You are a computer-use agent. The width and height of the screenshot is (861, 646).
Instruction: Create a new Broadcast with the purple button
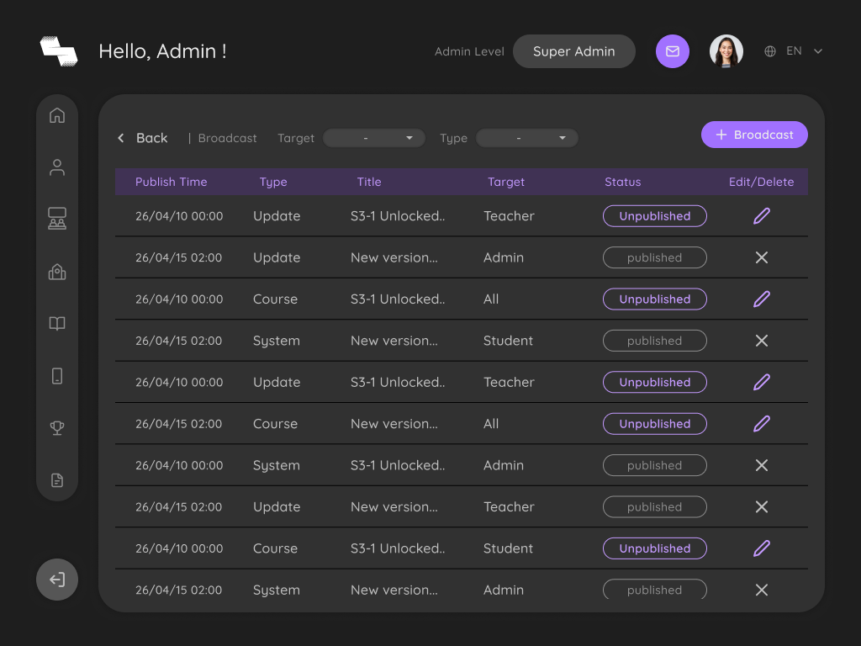754,135
